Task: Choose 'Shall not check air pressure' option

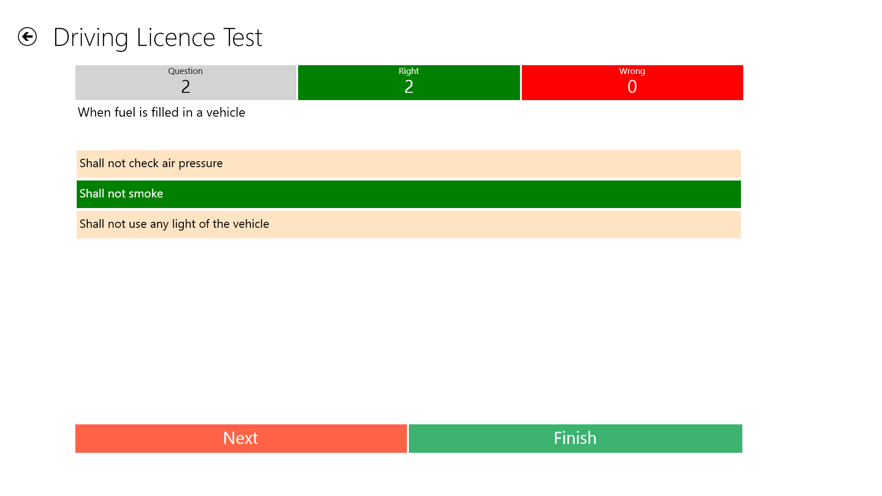Action: tap(408, 163)
